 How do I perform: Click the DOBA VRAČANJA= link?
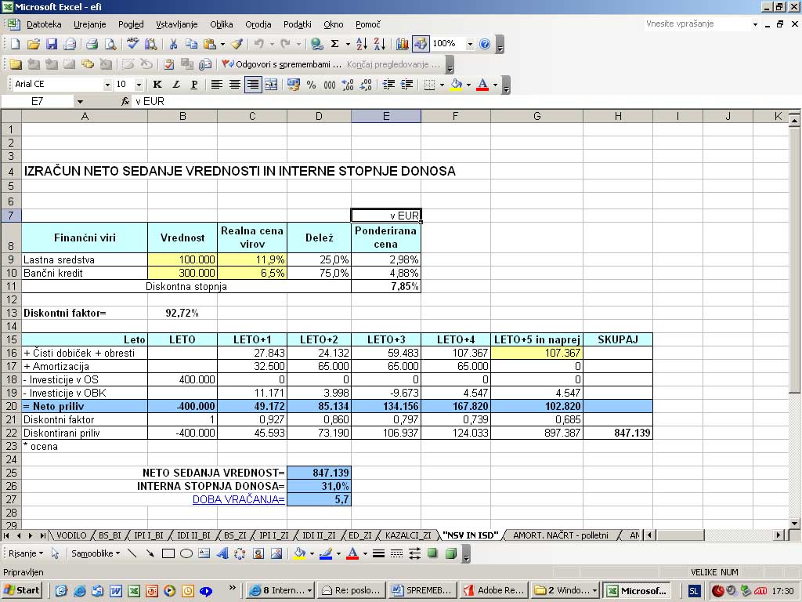point(239,499)
